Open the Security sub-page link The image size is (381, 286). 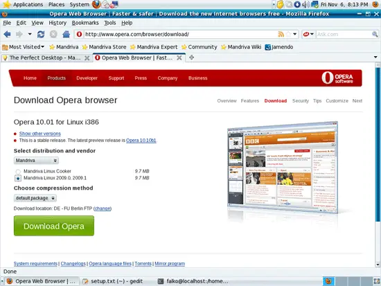(x=301, y=101)
